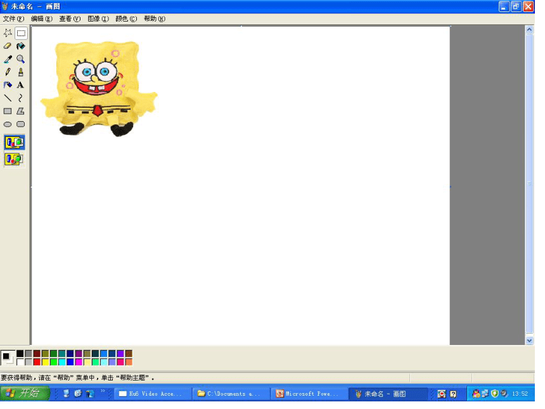Click the SpongeBob picture on the canvas
Viewport: 545px width, 409px height.
click(x=99, y=89)
